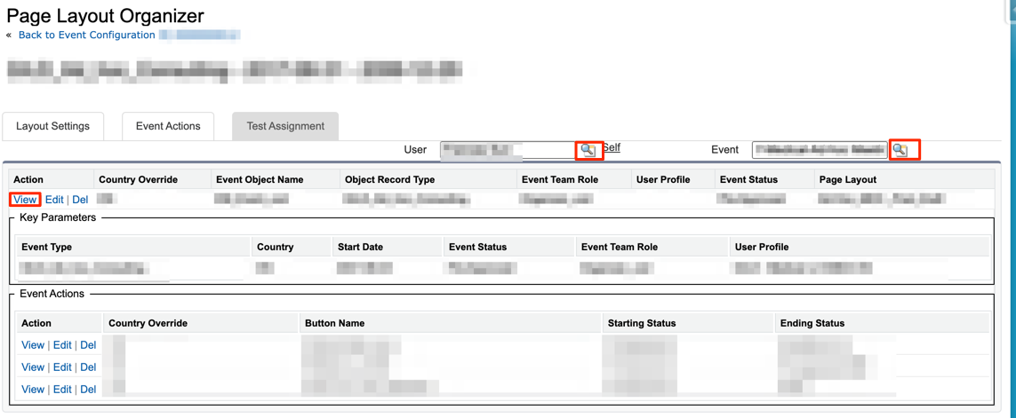The height and width of the screenshot is (418, 1016).
Task: Switch to the Layout Settings tab
Action: click(x=52, y=126)
